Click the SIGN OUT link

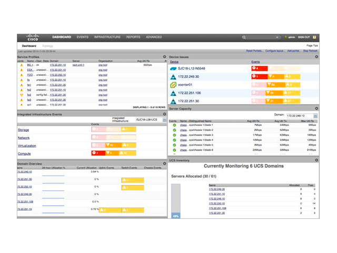304,37
